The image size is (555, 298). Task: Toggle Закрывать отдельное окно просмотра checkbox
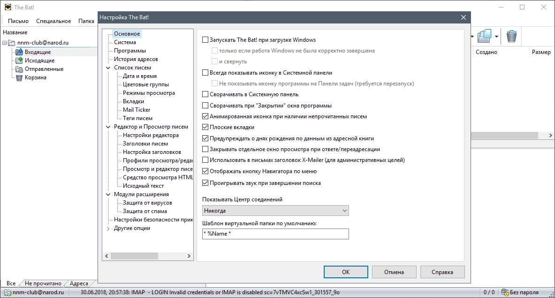pyautogui.click(x=205, y=149)
